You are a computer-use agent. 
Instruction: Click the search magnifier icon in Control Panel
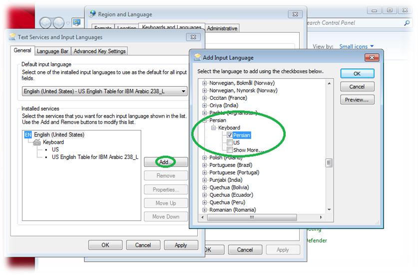407,23
